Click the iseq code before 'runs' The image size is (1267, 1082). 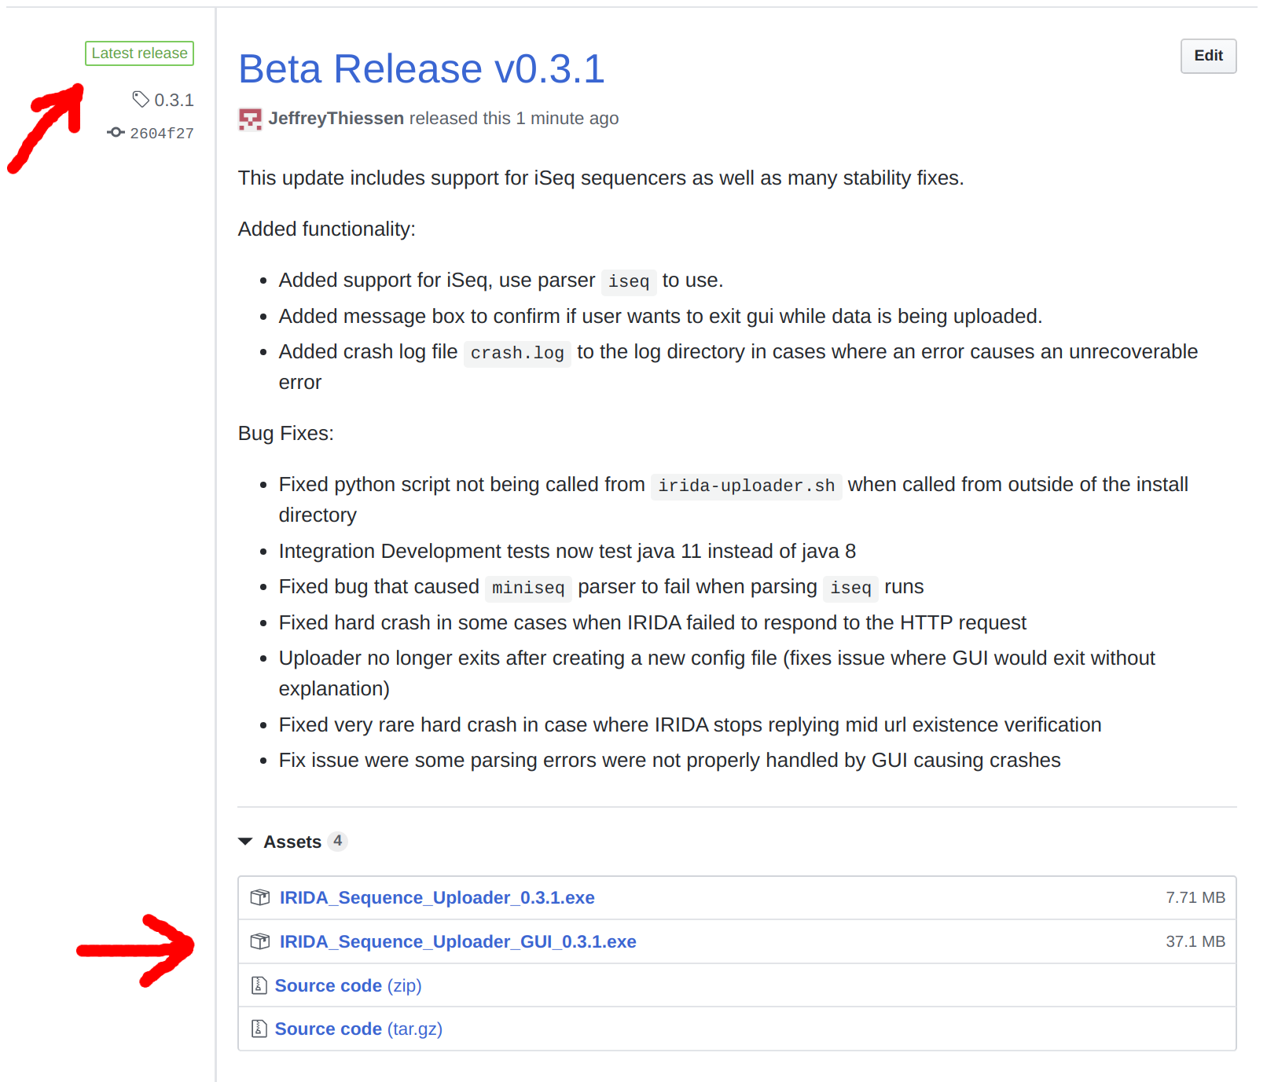[851, 588]
